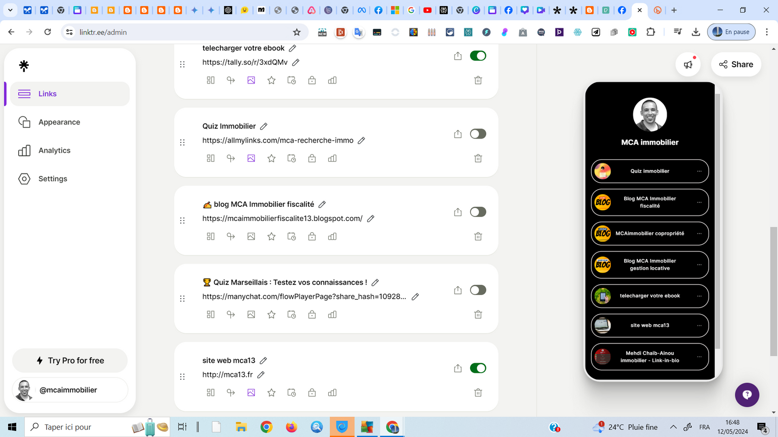Screen dimensions: 778x437
Task: Click MCAimmobilier copropriété preview link
Action: click(649, 234)
